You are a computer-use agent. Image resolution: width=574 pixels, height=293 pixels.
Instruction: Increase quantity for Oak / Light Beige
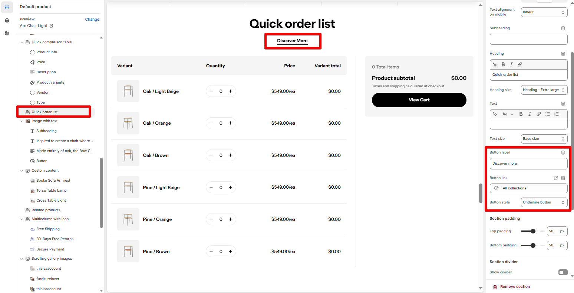(230, 91)
